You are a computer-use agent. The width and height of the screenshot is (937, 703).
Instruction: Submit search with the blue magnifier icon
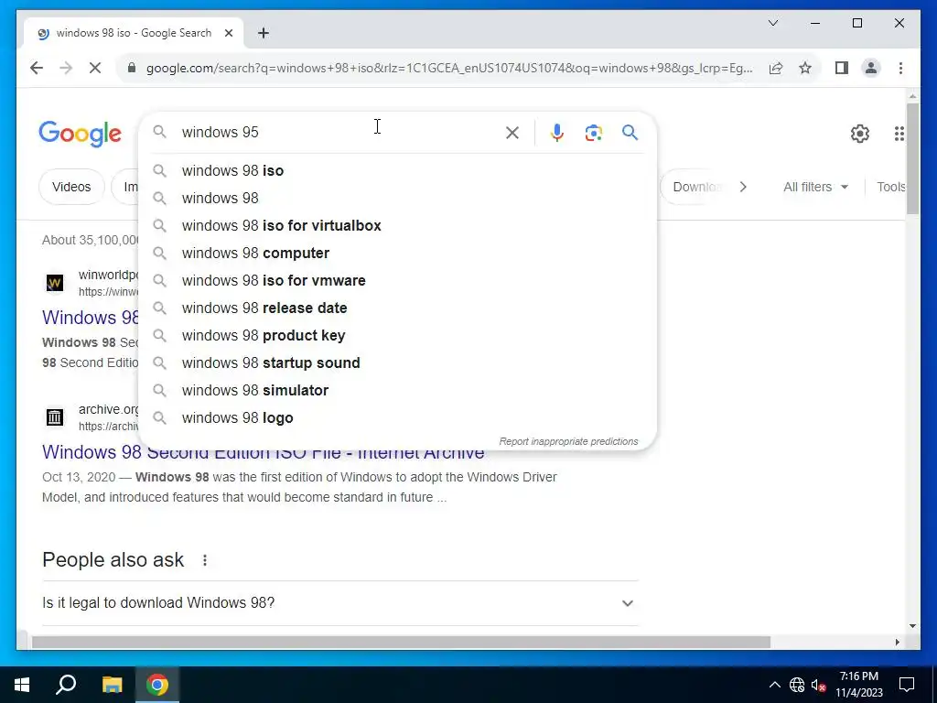point(630,132)
